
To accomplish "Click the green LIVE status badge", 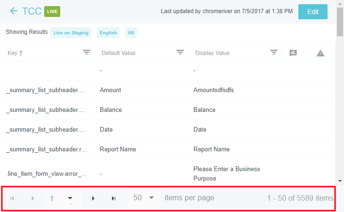I will click(x=52, y=11).
